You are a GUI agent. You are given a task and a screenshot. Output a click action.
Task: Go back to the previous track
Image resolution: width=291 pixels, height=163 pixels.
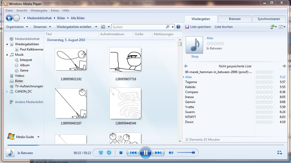pos(133,153)
